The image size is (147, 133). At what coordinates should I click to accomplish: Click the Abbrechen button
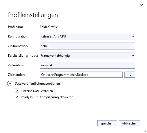click(130, 123)
